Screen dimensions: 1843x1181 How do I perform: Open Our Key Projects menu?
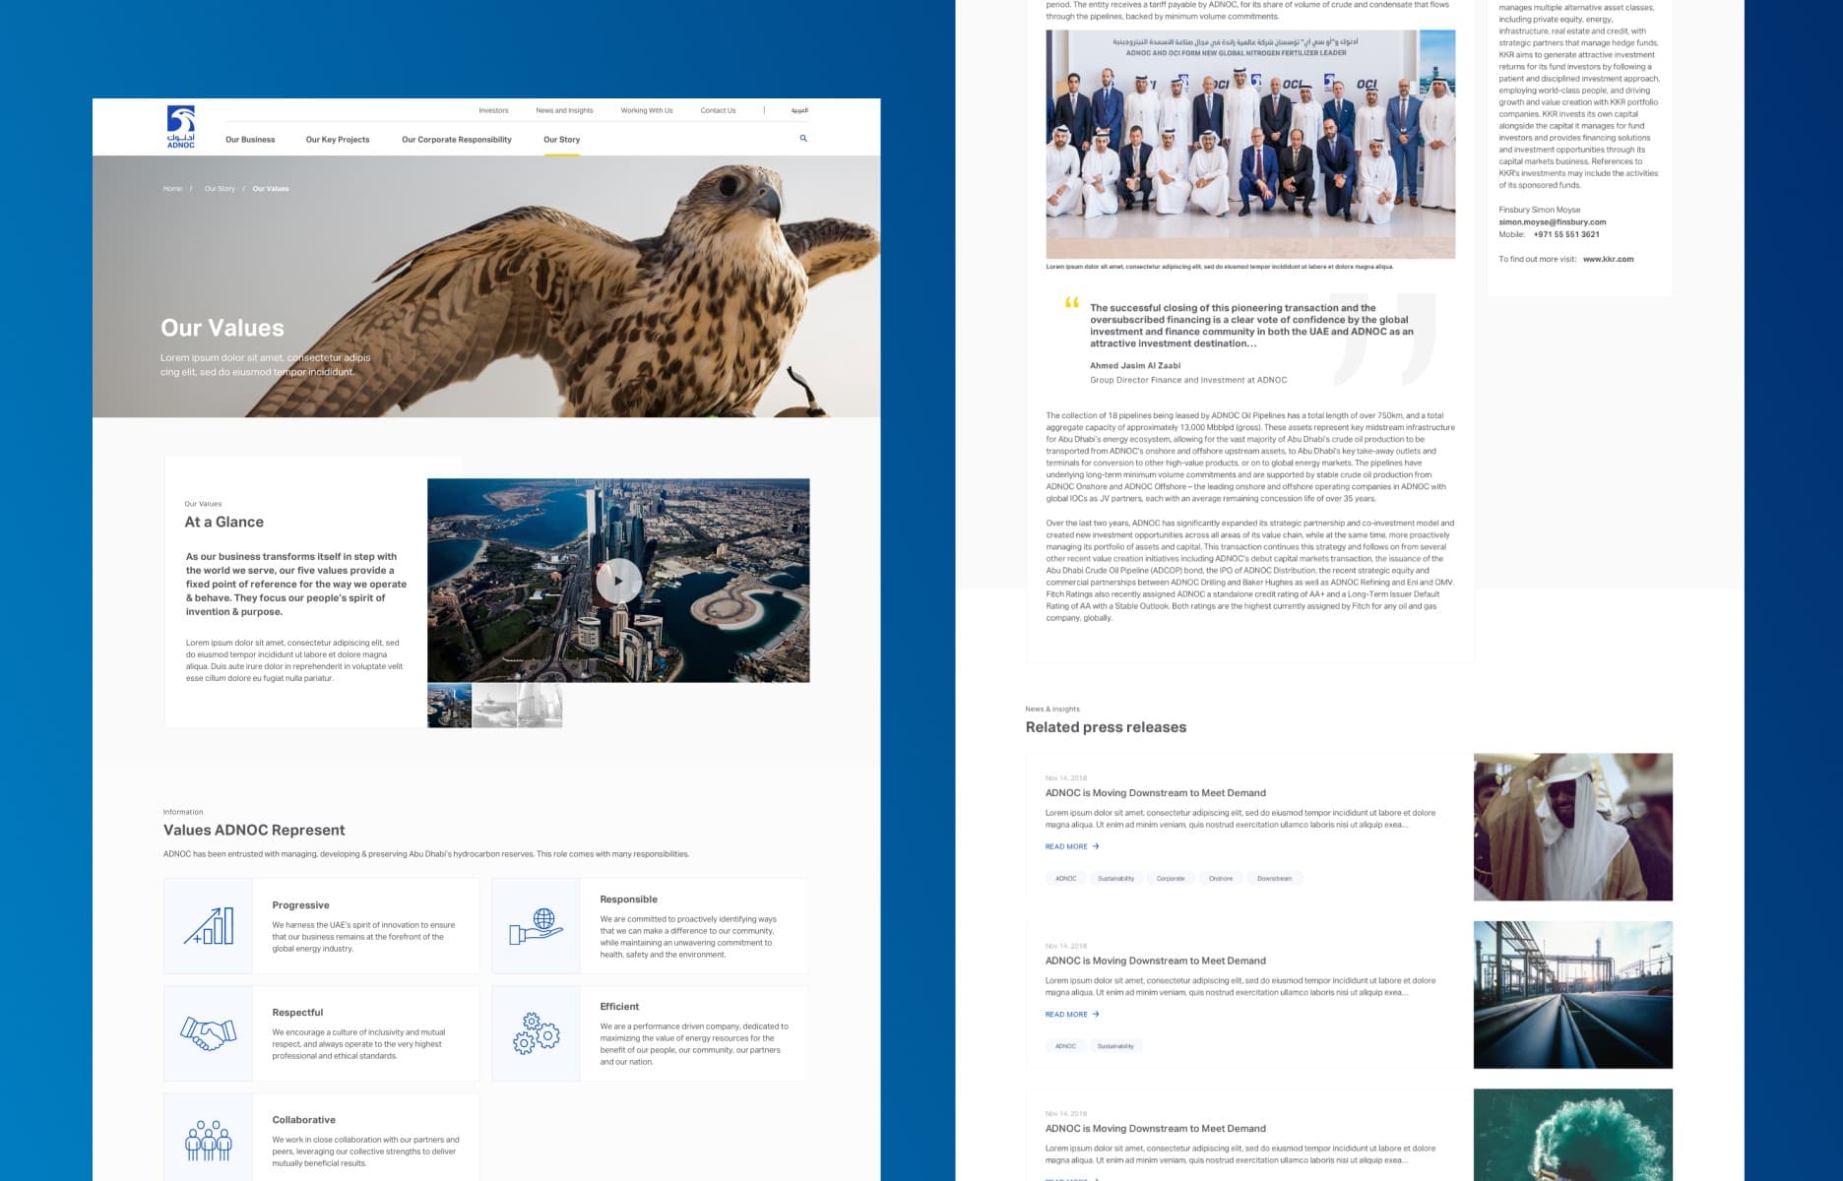coord(338,140)
